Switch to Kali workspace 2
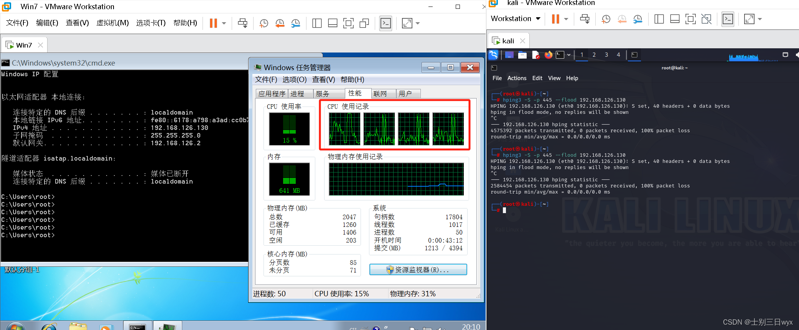The image size is (799, 330). (x=594, y=55)
